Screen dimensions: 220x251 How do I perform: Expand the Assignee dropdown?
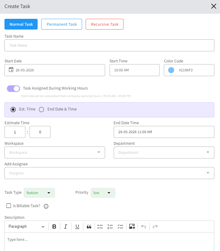tap(109, 173)
